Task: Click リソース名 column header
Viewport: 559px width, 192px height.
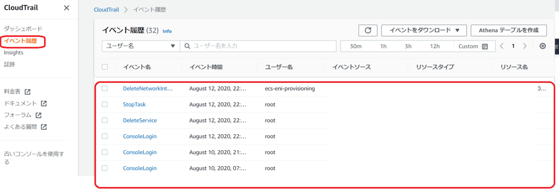Action: click(x=514, y=67)
